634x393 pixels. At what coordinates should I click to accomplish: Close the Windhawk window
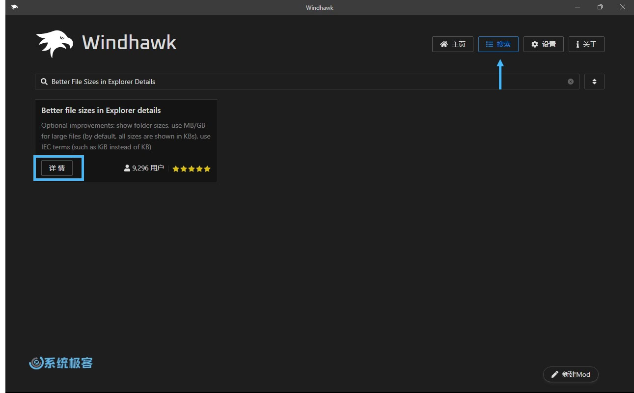tap(623, 7)
